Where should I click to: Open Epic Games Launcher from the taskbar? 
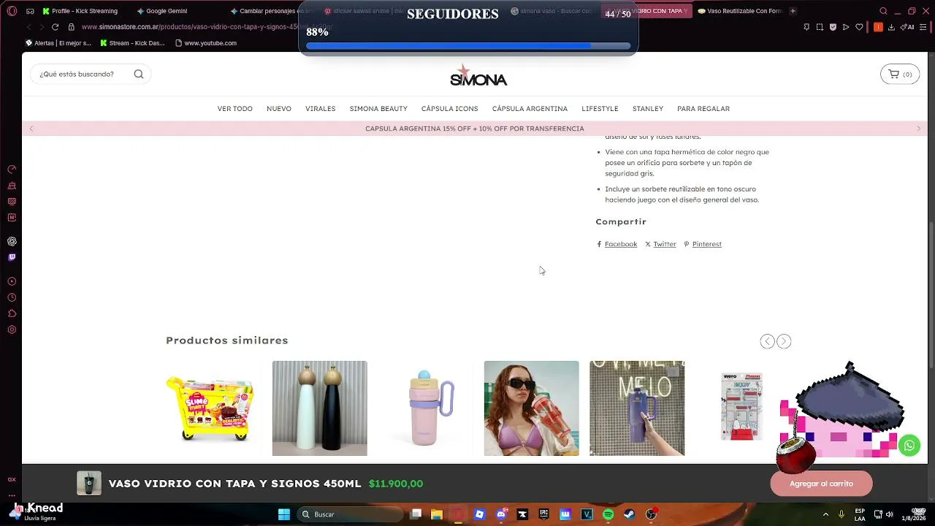pos(543,514)
